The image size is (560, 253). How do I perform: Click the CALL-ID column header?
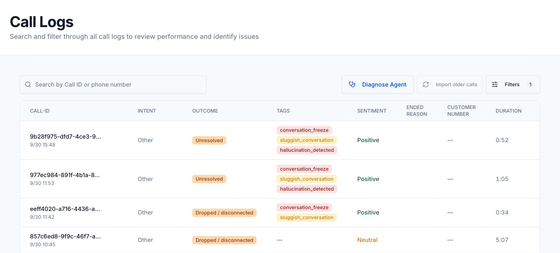40,111
